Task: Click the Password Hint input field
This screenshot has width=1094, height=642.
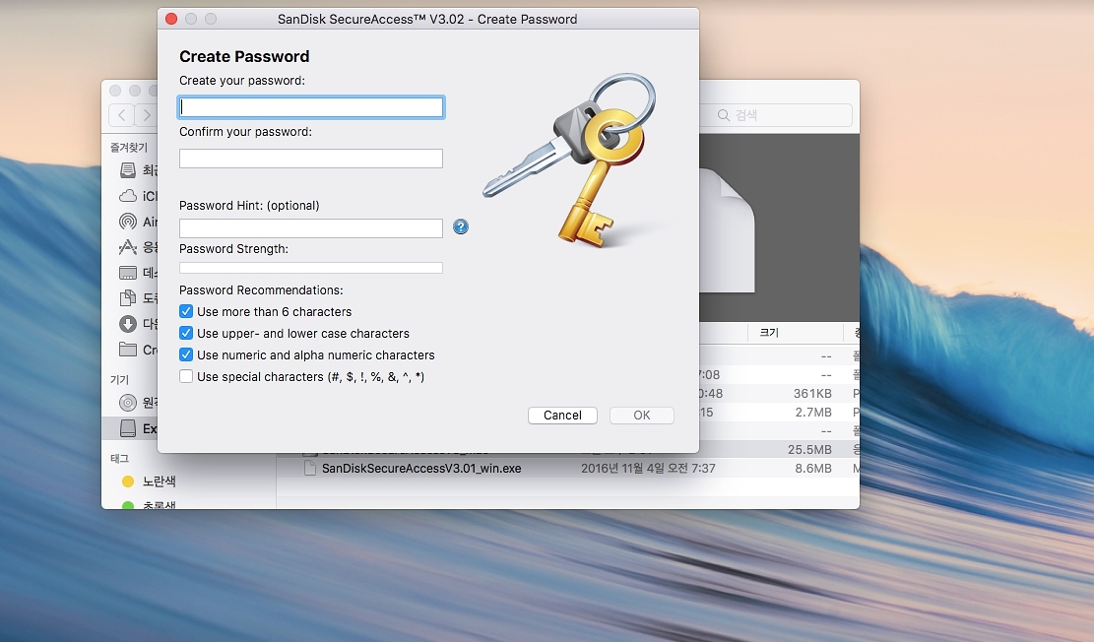Action: 311,228
